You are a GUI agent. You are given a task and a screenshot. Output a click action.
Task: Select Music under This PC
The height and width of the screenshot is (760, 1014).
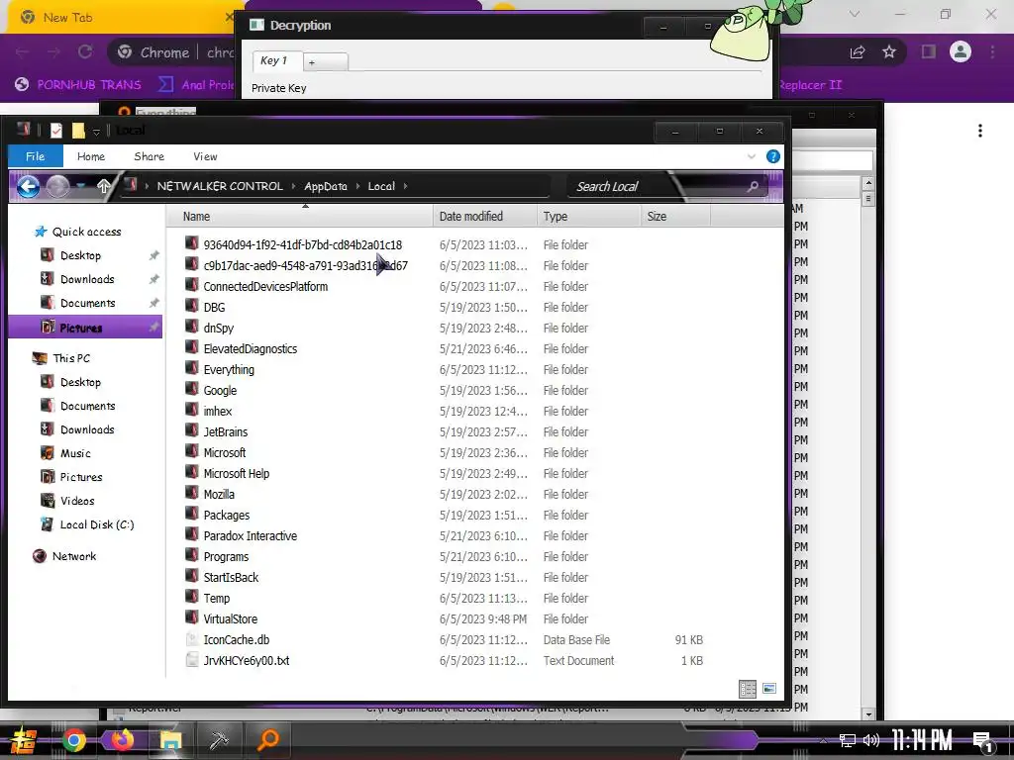tap(75, 453)
